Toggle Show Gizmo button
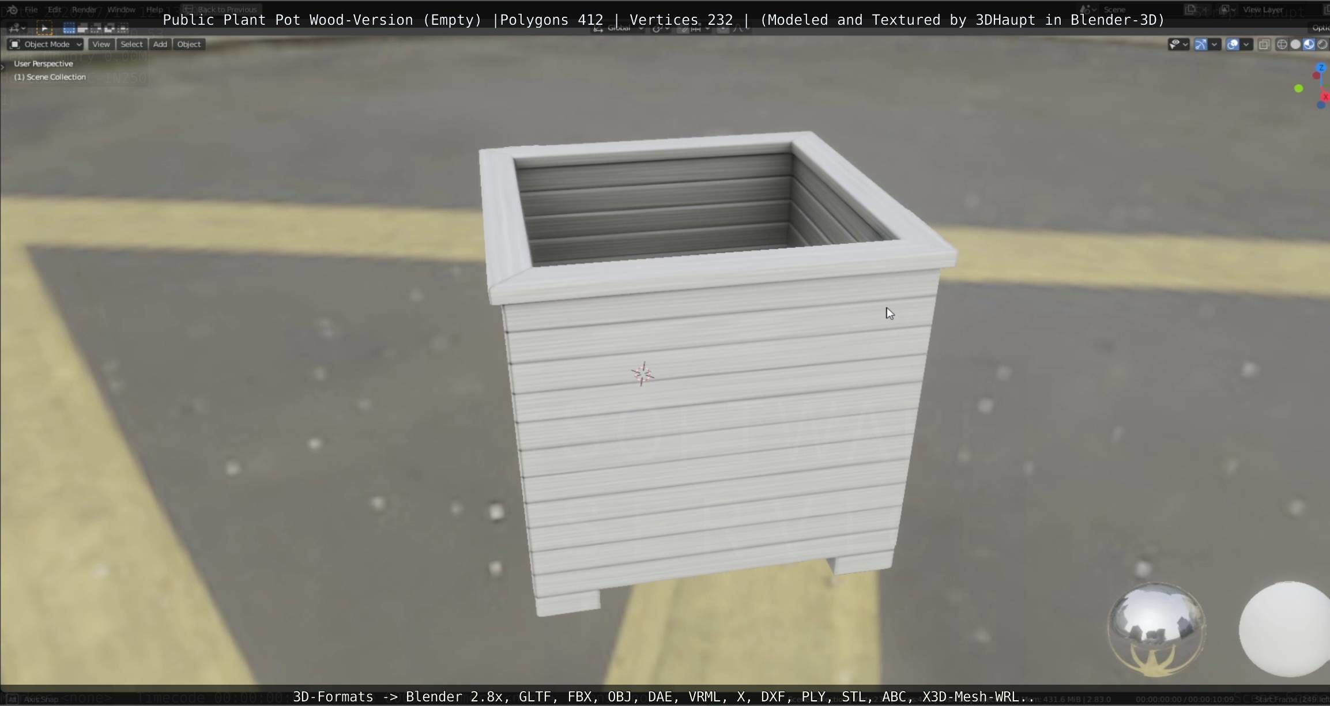This screenshot has height=706, width=1330. [x=1201, y=44]
